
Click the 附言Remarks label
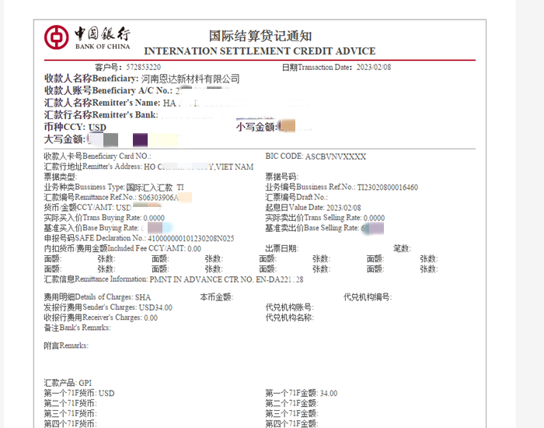coord(66,346)
